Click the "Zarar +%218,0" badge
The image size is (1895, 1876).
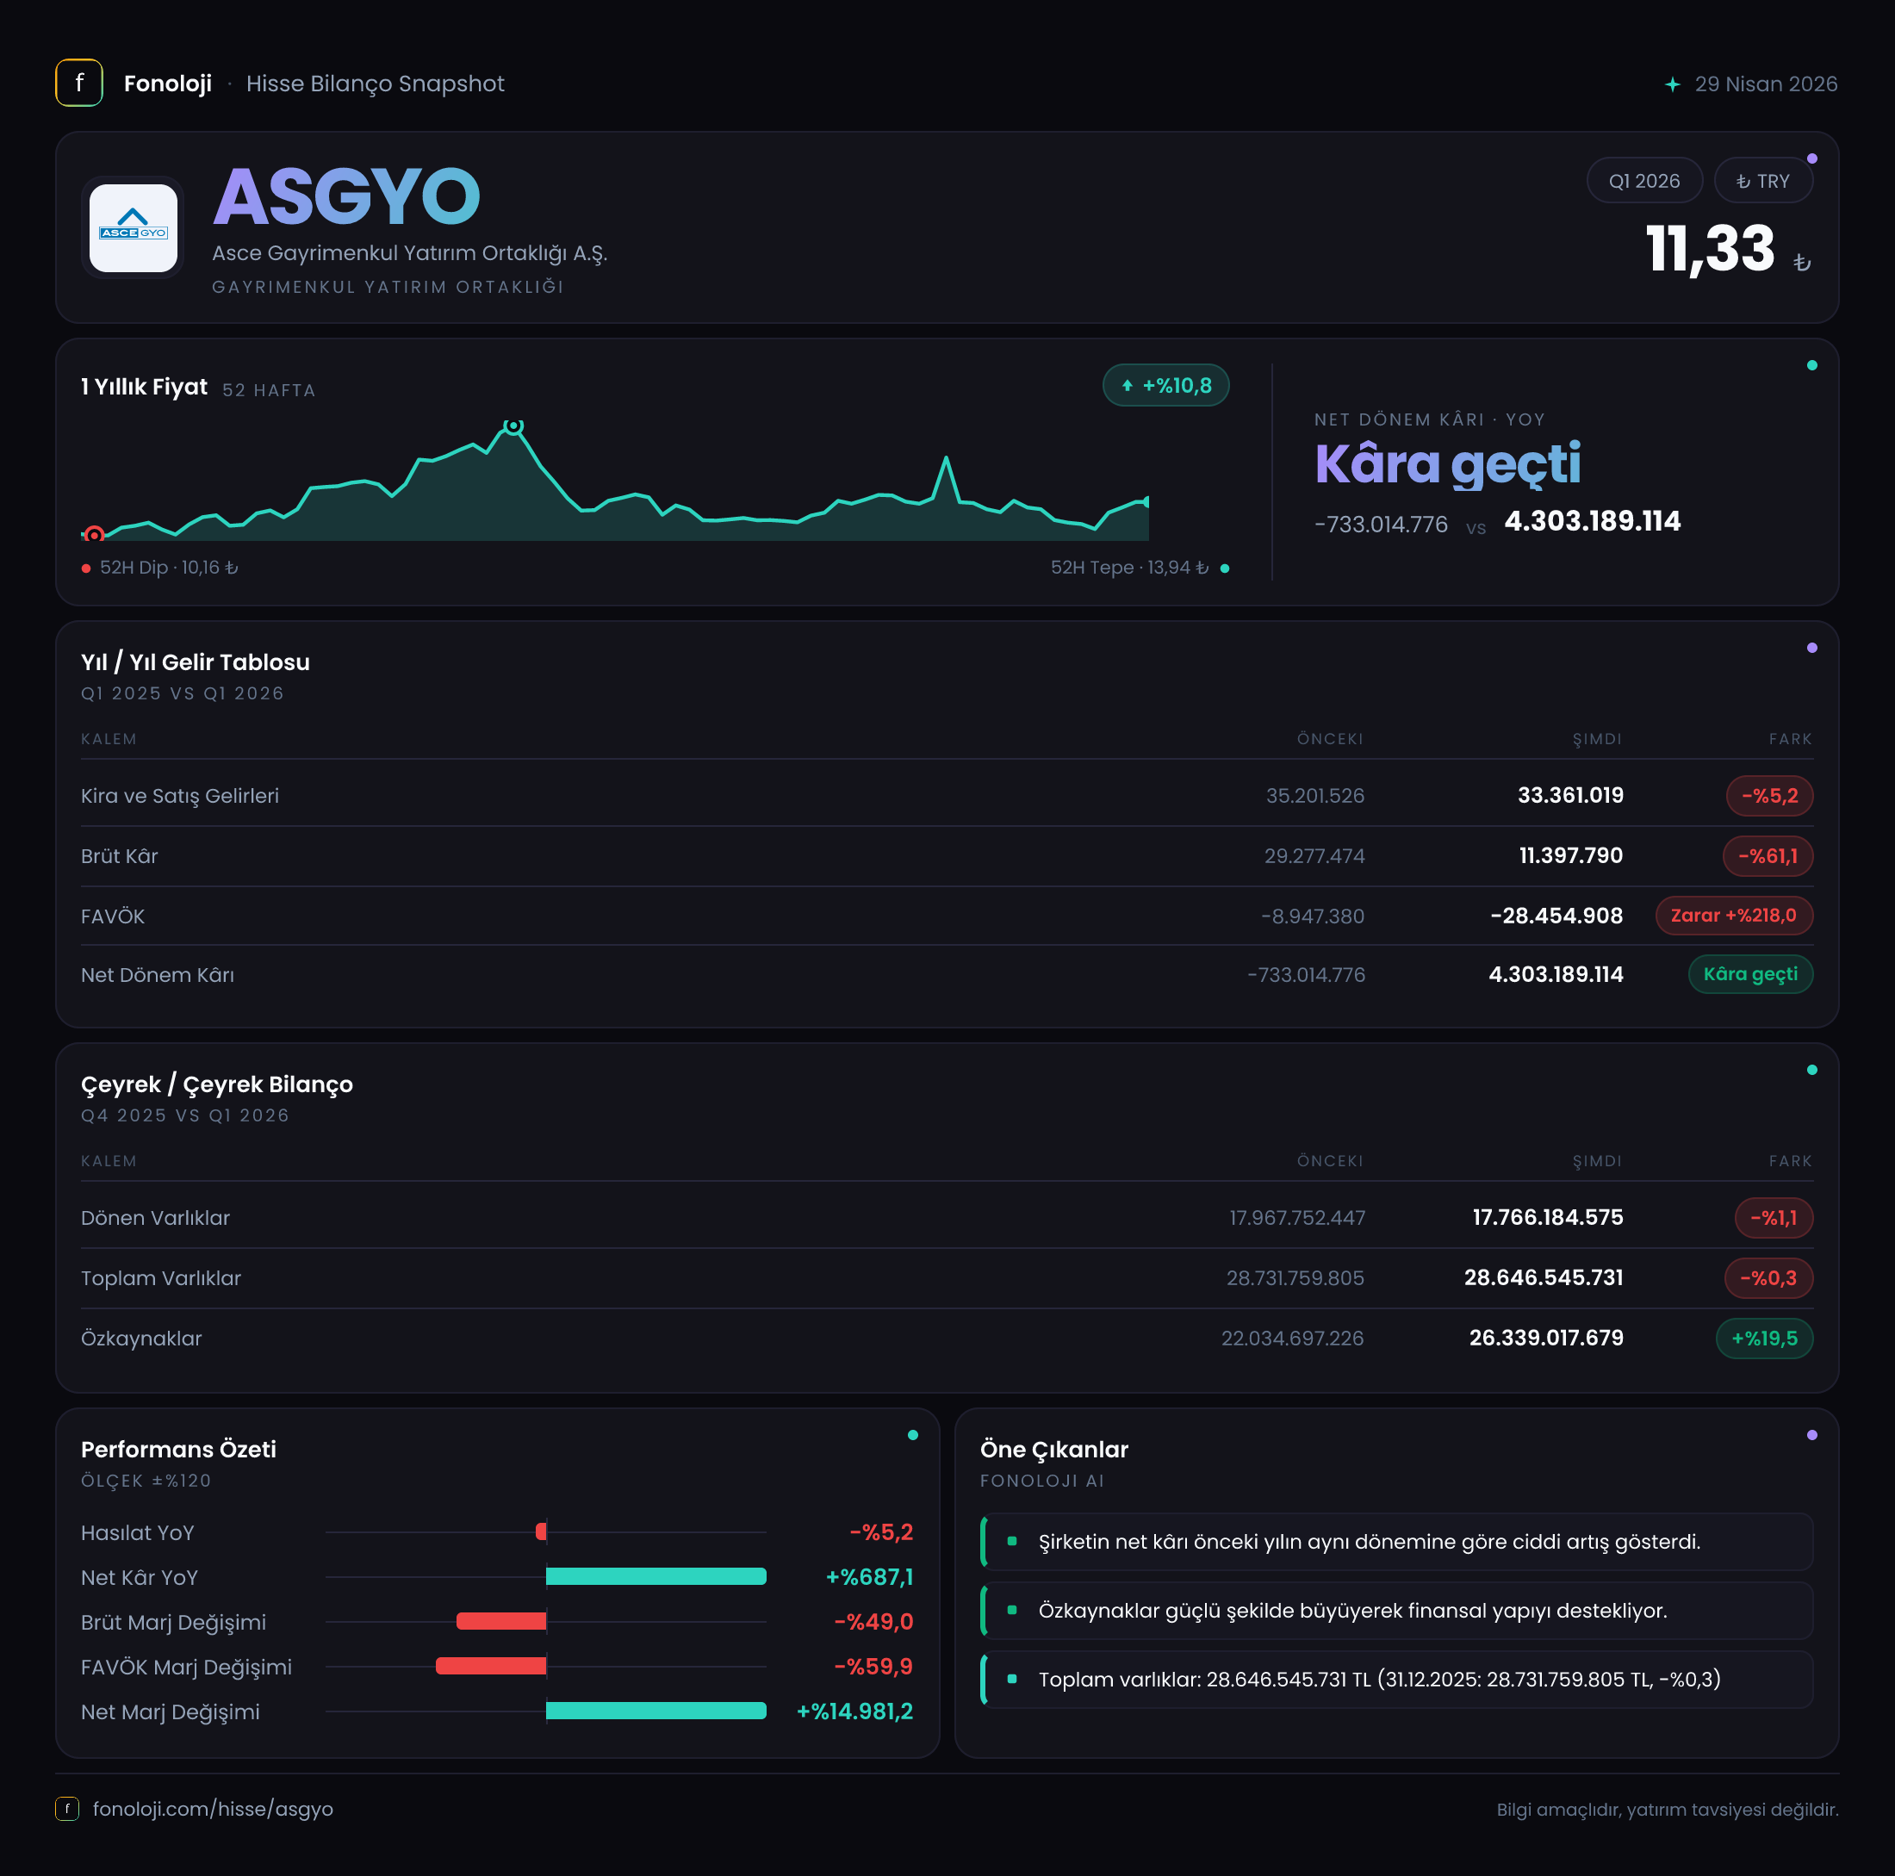pyautogui.click(x=1734, y=916)
